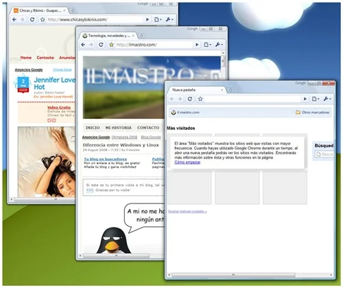Screen dimensions: 343x288
Task: Click horizontal scrollbar in Chicas y Bikinis window
Action: pos(45,199)
